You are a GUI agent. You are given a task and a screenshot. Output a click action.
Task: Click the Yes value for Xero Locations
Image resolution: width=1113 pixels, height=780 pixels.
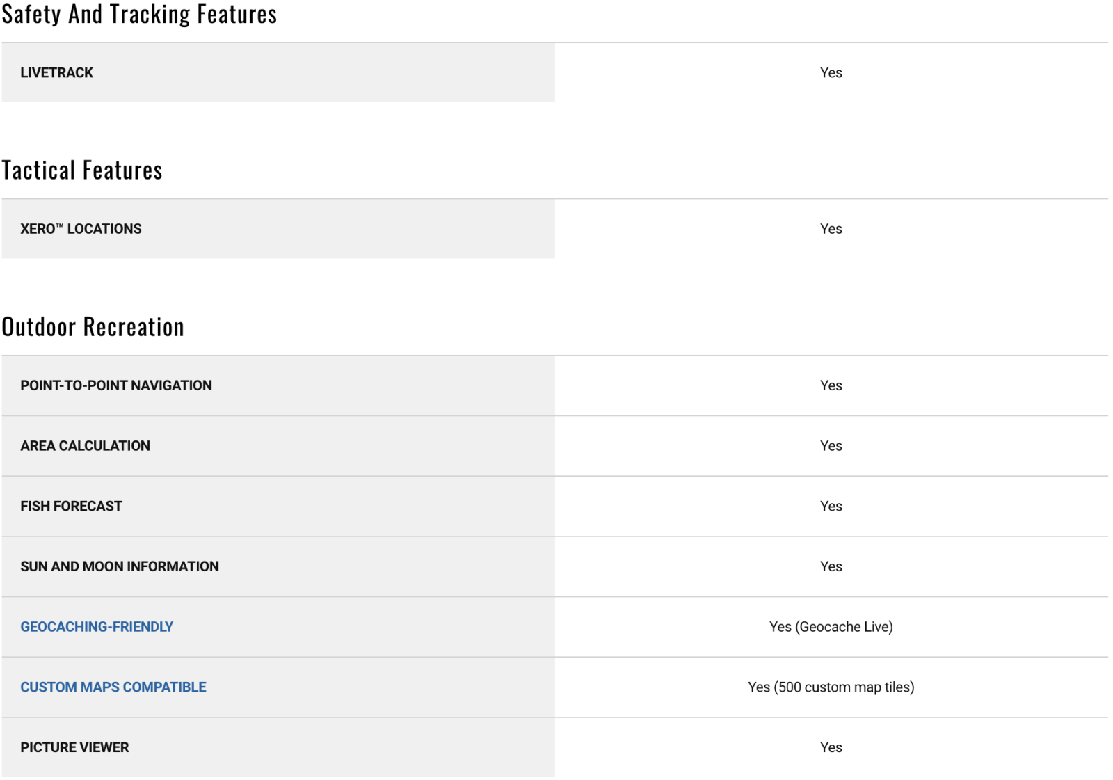(x=831, y=229)
